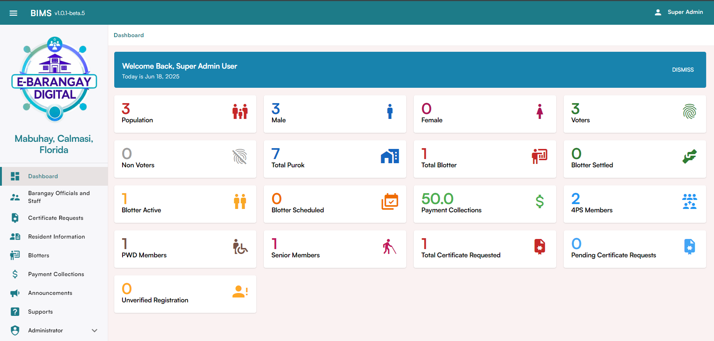Click the Pending Certificate Requests document icon
Screen dimensions: 714x341
[x=690, y=246]
